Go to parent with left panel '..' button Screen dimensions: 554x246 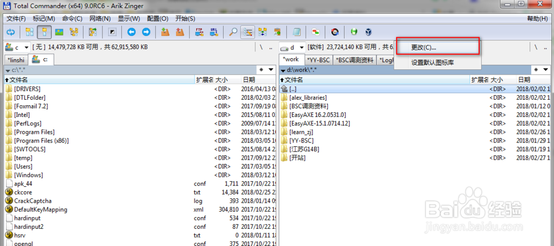[271, 47]
